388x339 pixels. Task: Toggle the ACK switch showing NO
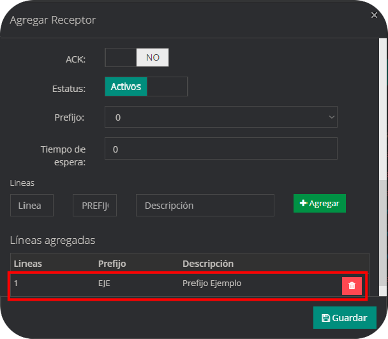click(153, 57)
